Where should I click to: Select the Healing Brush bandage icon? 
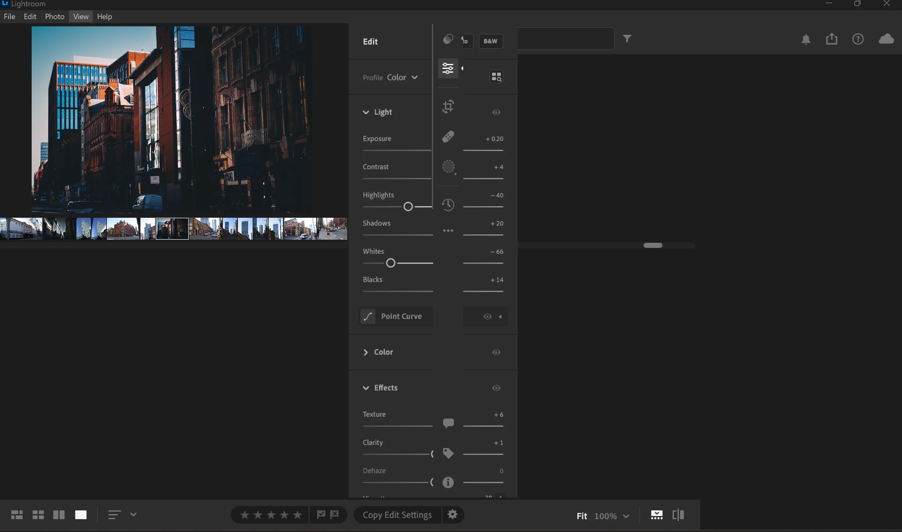pyautogui.click(x=448, y=137)
